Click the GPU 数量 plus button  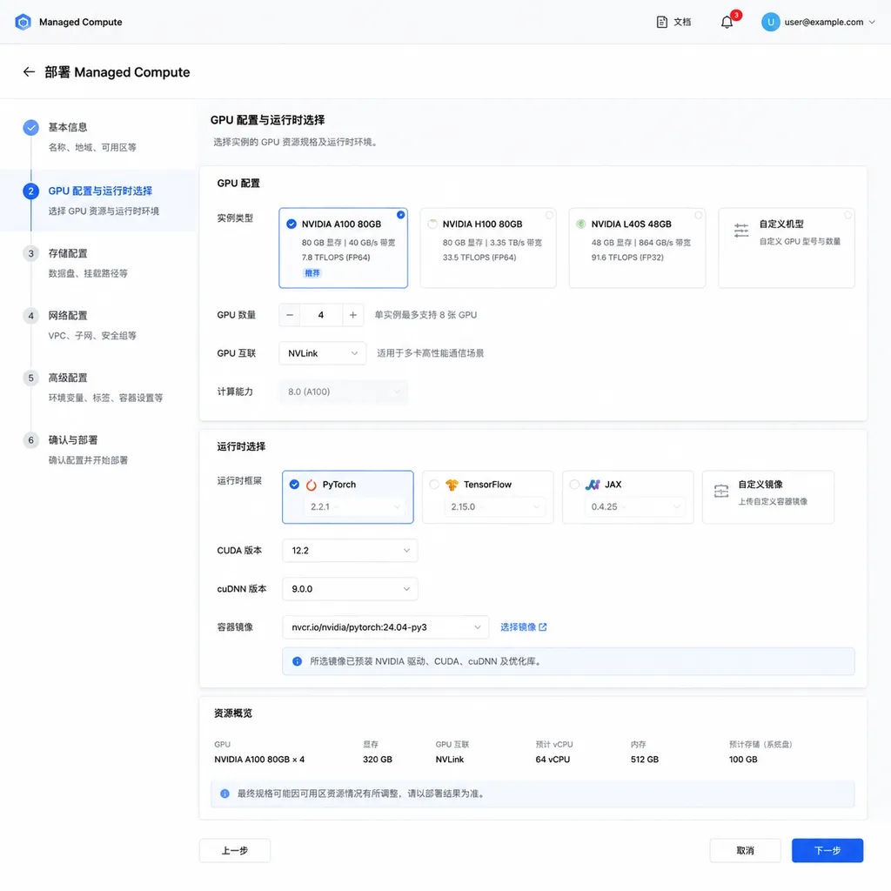coord(353,315)
